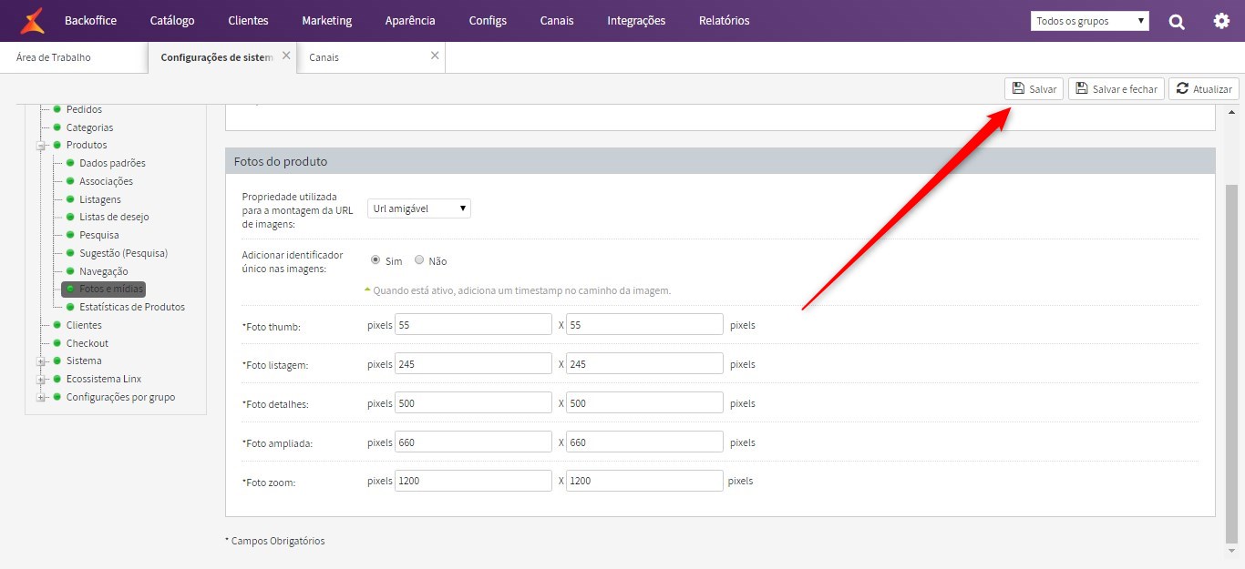Open the Relatórios menu
This screenshot has width=1245, height=569.
725,20
